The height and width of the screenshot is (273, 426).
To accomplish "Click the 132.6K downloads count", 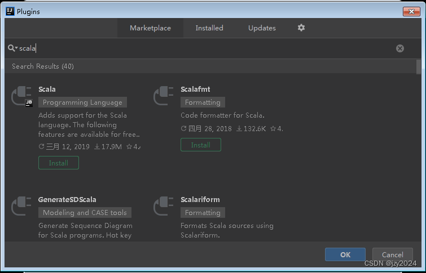I will pos(251,128).
